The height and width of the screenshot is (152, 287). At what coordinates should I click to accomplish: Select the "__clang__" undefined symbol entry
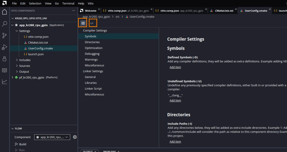click(x=175, y=95)
